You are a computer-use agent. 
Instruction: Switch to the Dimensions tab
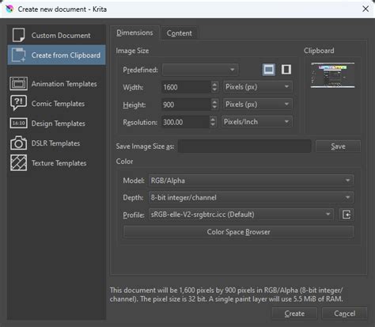(x=134, y=32)
